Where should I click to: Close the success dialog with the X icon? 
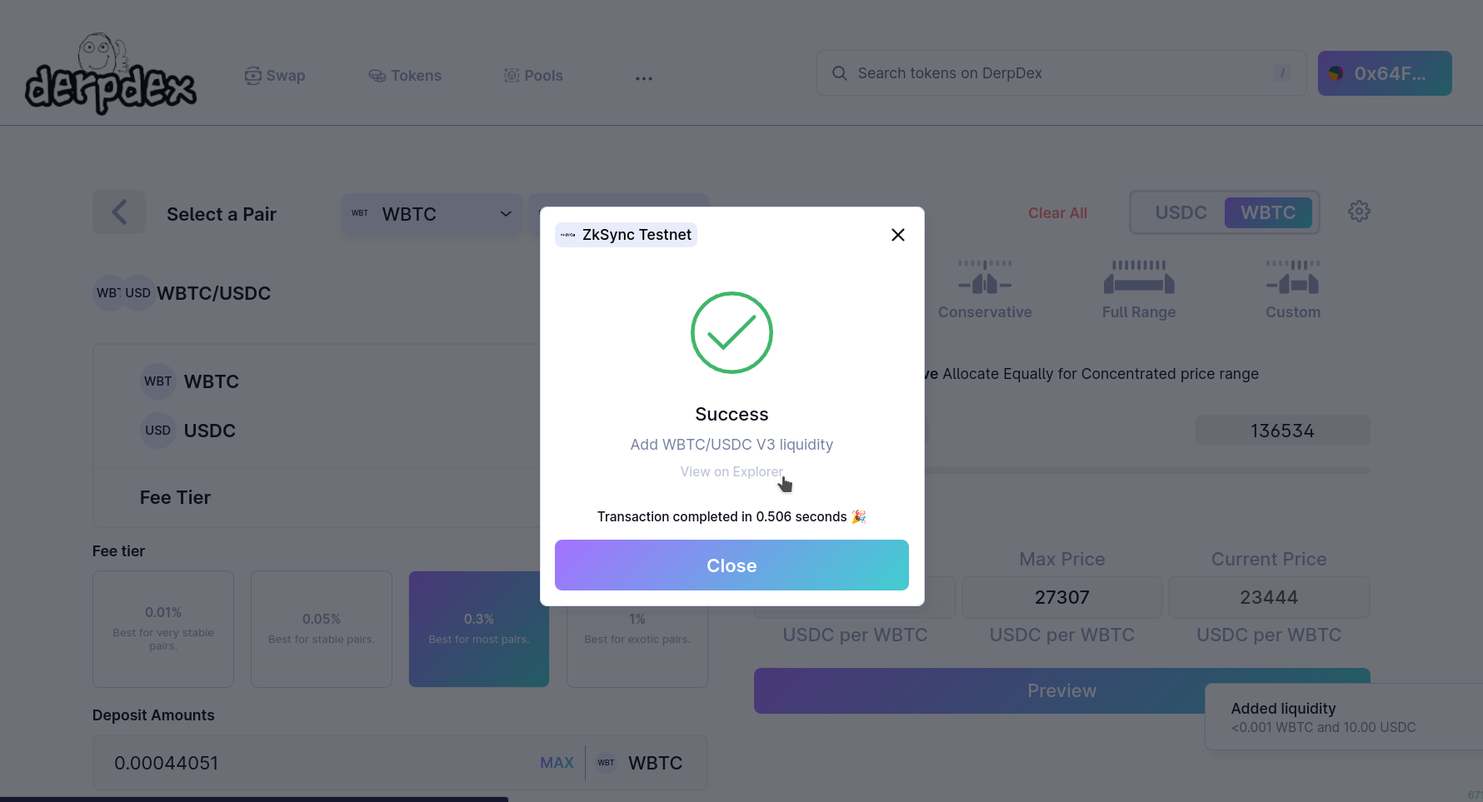tap(897, 235)
